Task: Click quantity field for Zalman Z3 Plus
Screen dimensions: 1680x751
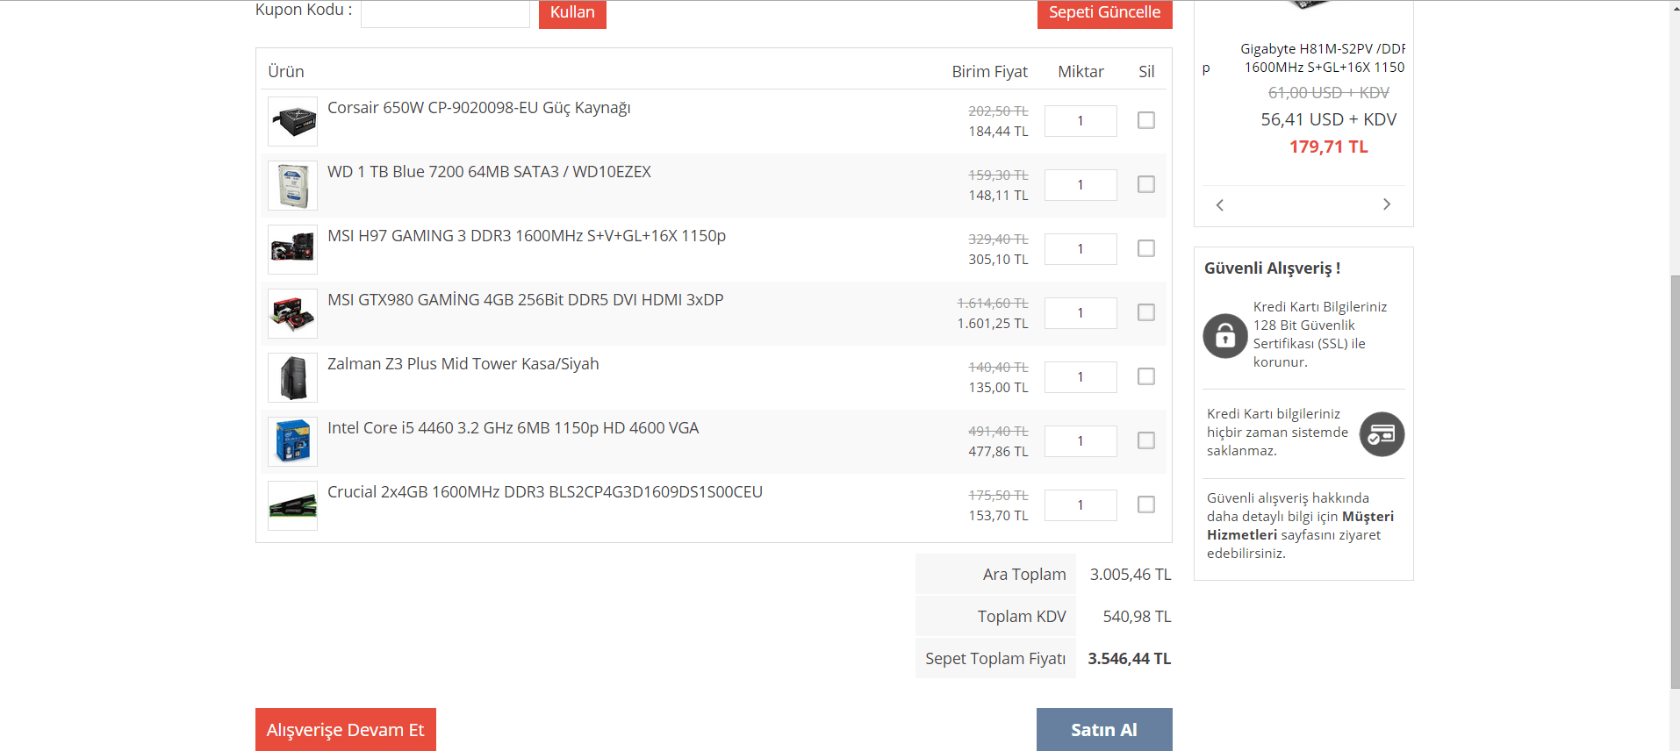Action: click(1081, 377)
